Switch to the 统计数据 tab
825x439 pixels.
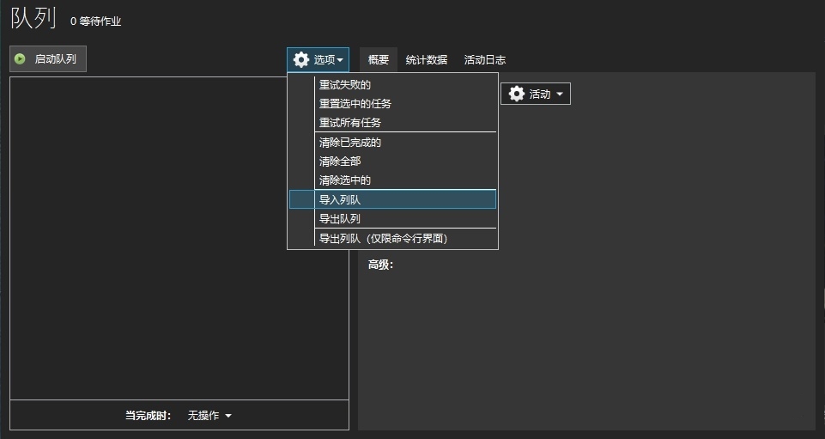click(426, 60)
